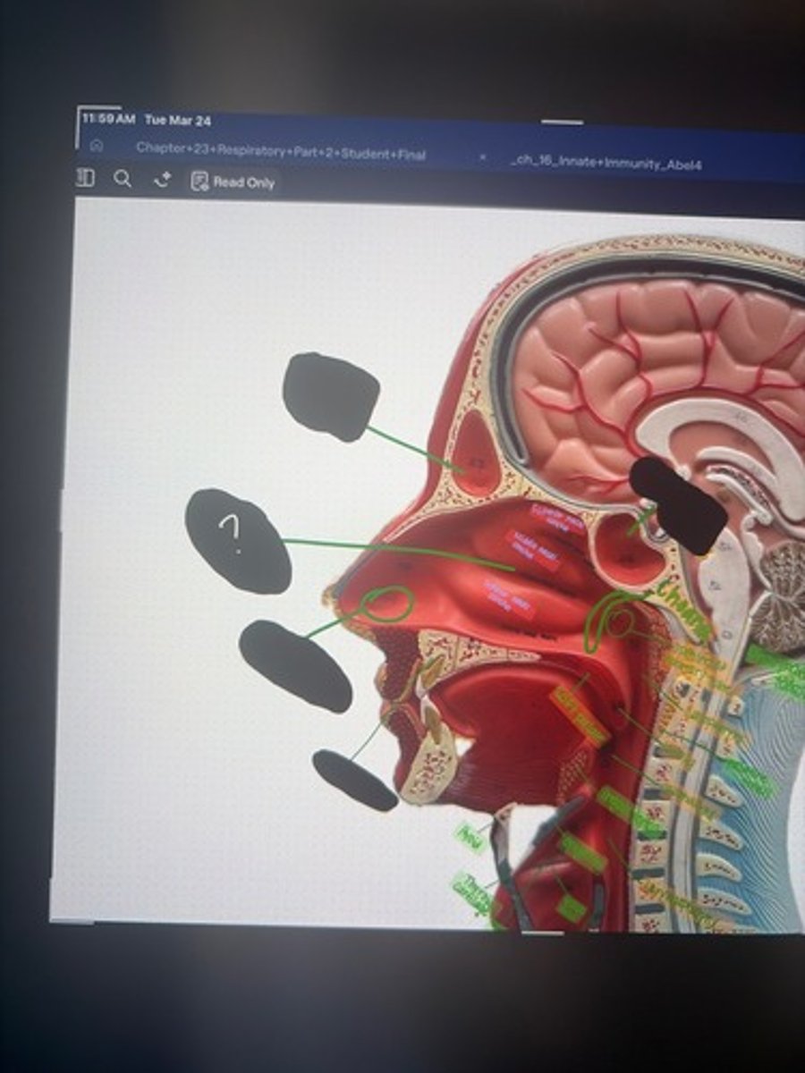Screen dimensions: 805x1073
Task: Switch to Chapter 23 Respiratory Part 2 tab
Action: pyautogui.click(x=281, y=150)
